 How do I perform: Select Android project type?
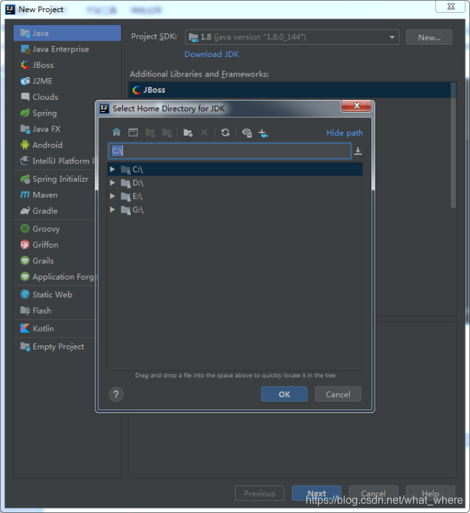(54, 145)
